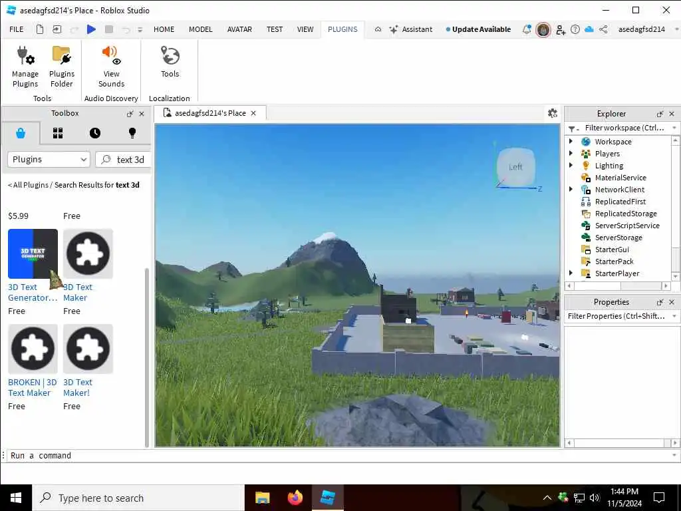The image size is (681, 511).
Task: Open File Explorer from the Windows taskbar
Action: 262,498
